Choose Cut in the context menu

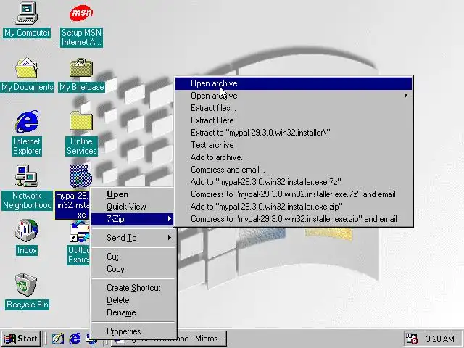tap(133, 257)
